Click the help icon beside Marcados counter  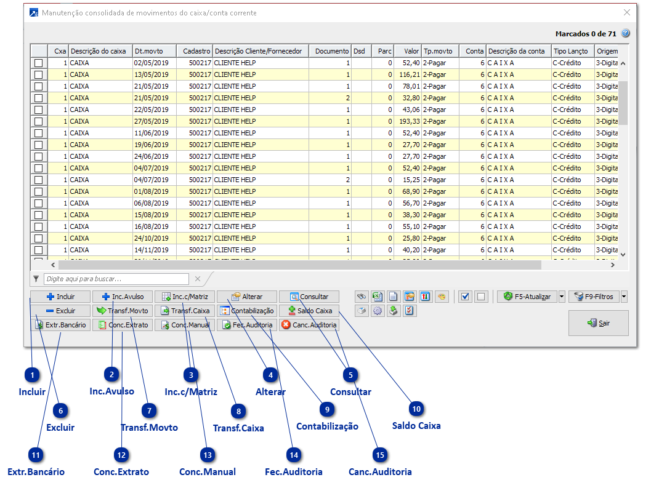(626, 33)
